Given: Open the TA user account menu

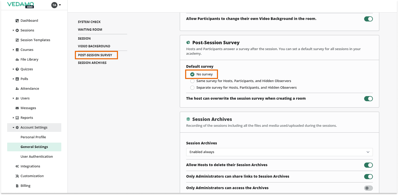Looking at the screenshot, I should click(x=56, y=5).
